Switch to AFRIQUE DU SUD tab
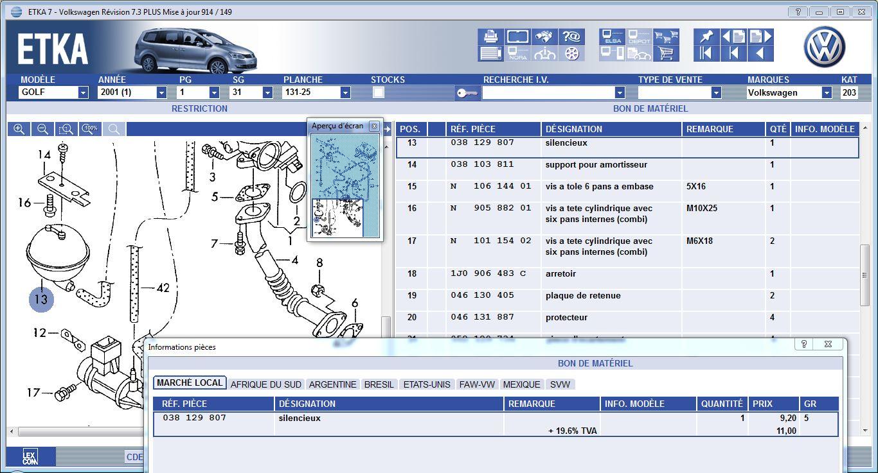This screenshot has width=878, height=473. coord(265,384)
